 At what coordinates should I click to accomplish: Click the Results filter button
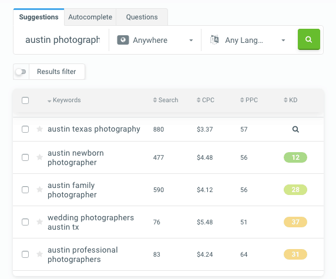(56, 72)
